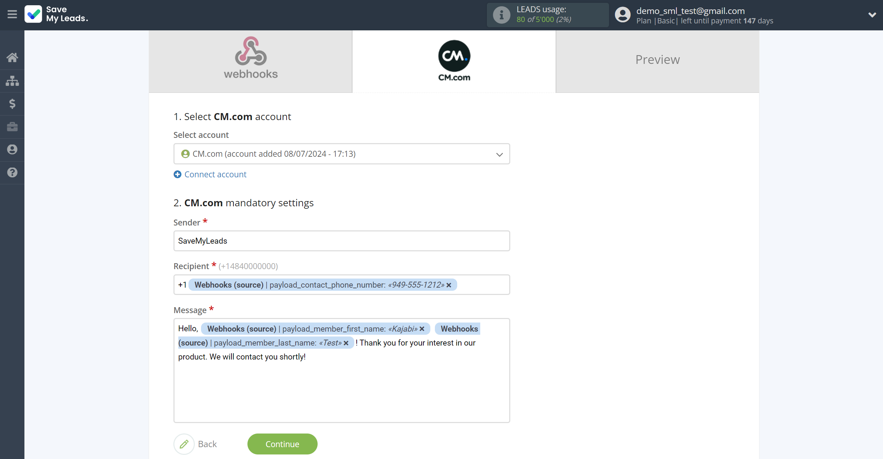Open the briefcase sidebar icon

point(12,126)
